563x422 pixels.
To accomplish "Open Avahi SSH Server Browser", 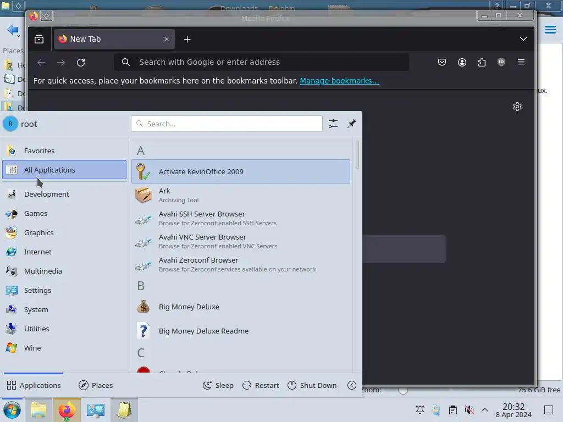I will (241, 218).
